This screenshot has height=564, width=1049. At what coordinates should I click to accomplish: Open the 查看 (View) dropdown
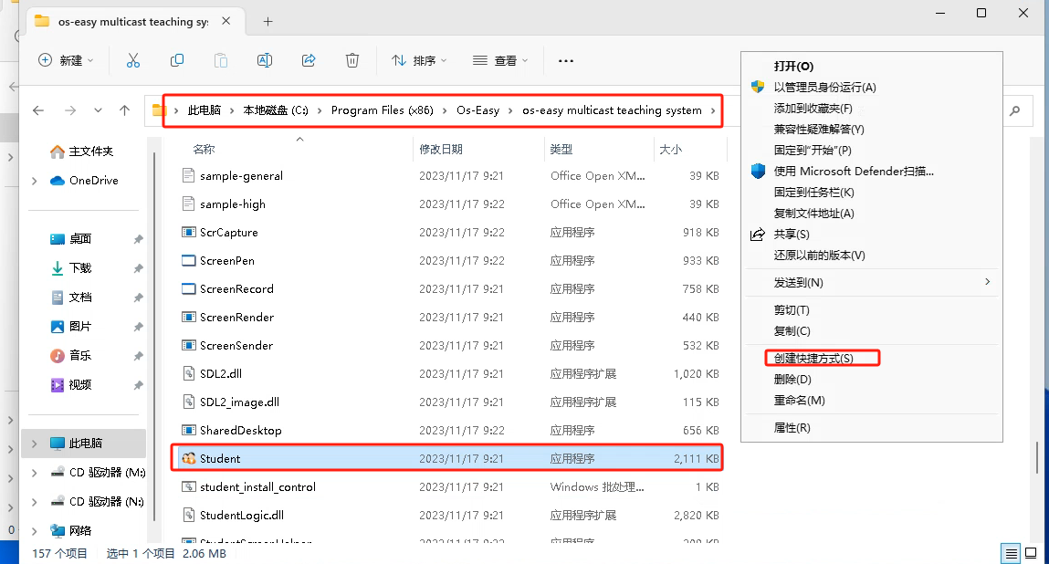[x=500, y=60]
